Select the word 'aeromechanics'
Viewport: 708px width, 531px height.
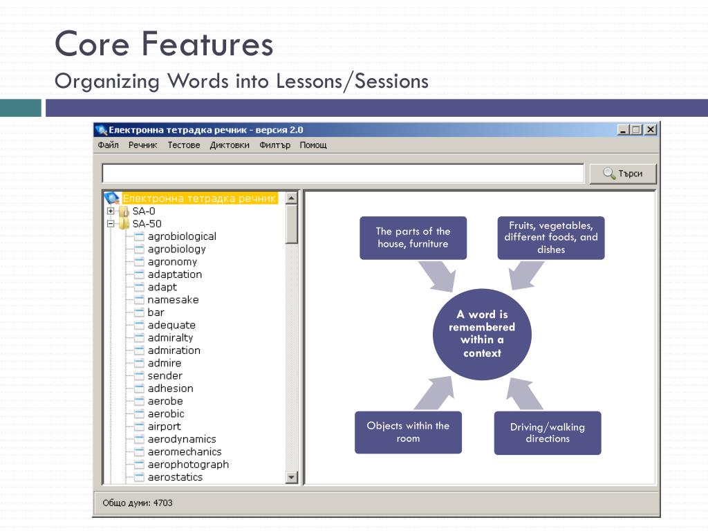[185, 451]
